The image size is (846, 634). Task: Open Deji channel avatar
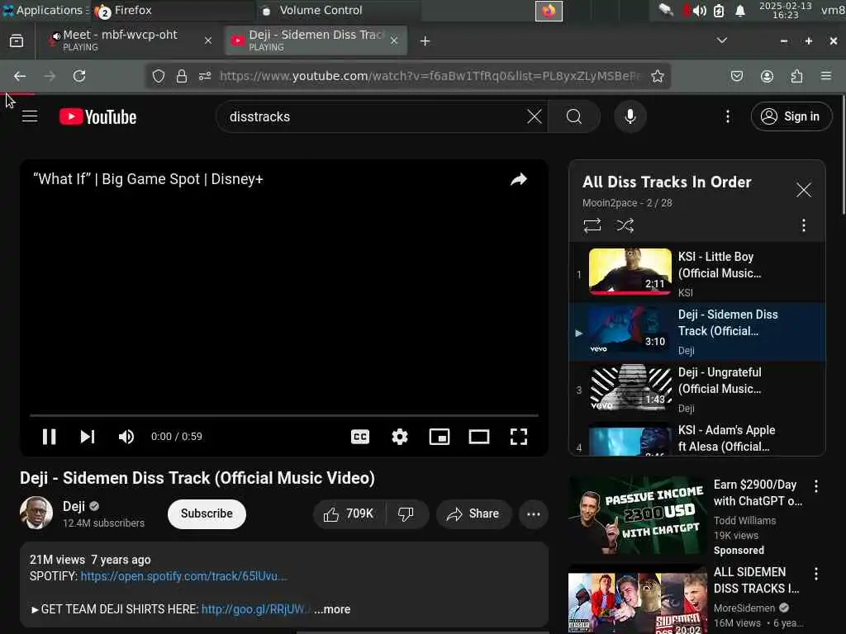pos(36,513)
